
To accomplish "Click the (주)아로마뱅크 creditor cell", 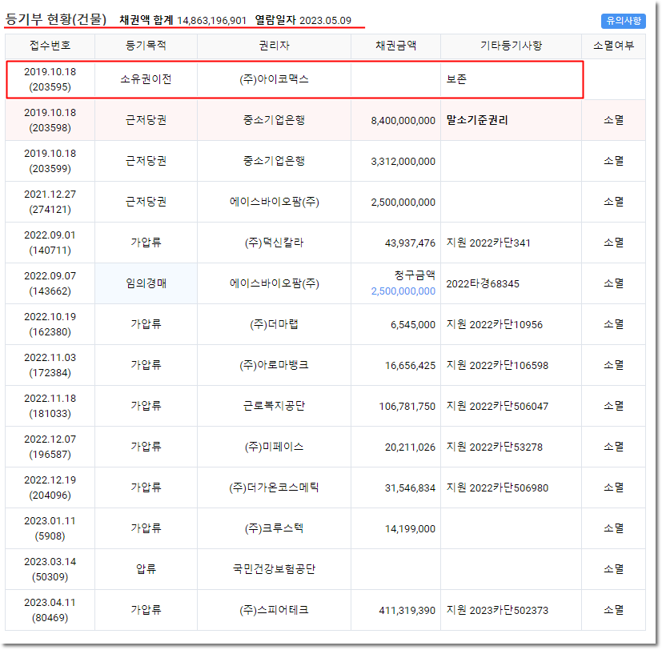I will [x=274, y=365].
